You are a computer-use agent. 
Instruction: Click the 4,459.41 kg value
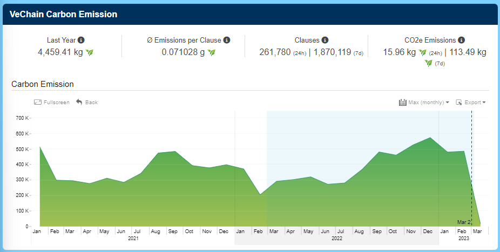click(60, 52)
